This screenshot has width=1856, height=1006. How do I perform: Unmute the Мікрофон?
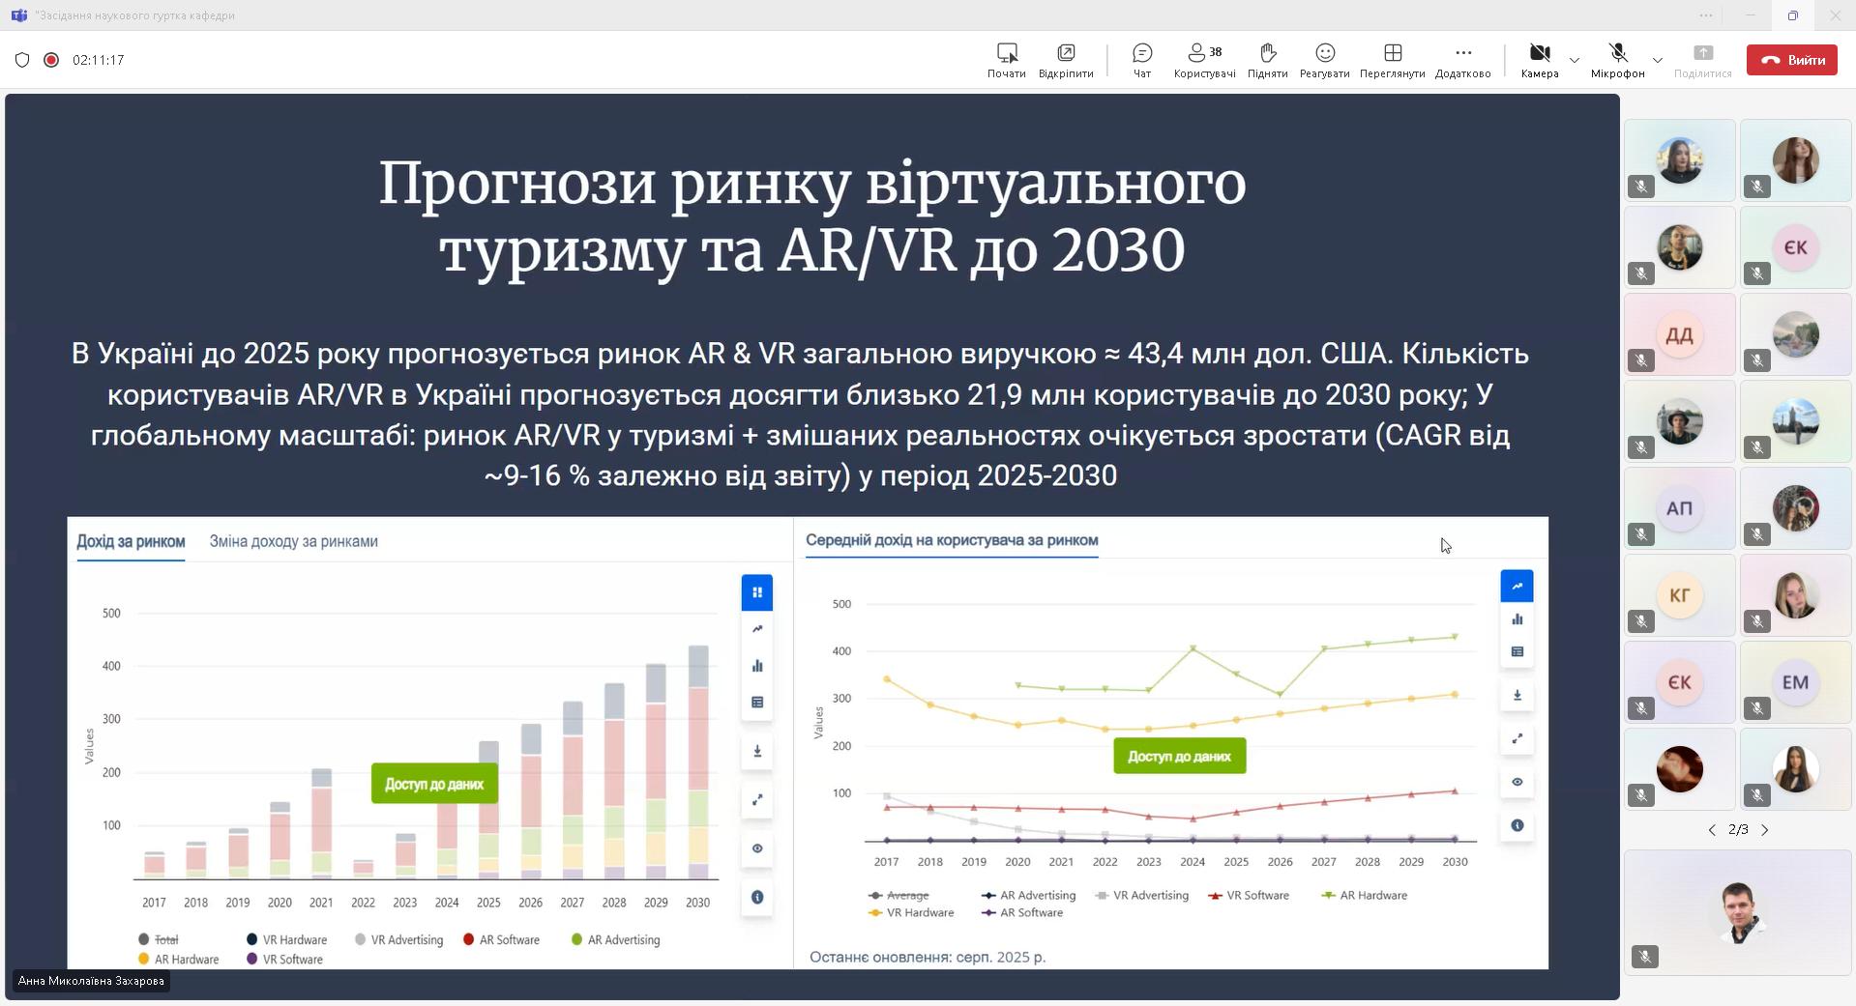tap(1617, 60)
